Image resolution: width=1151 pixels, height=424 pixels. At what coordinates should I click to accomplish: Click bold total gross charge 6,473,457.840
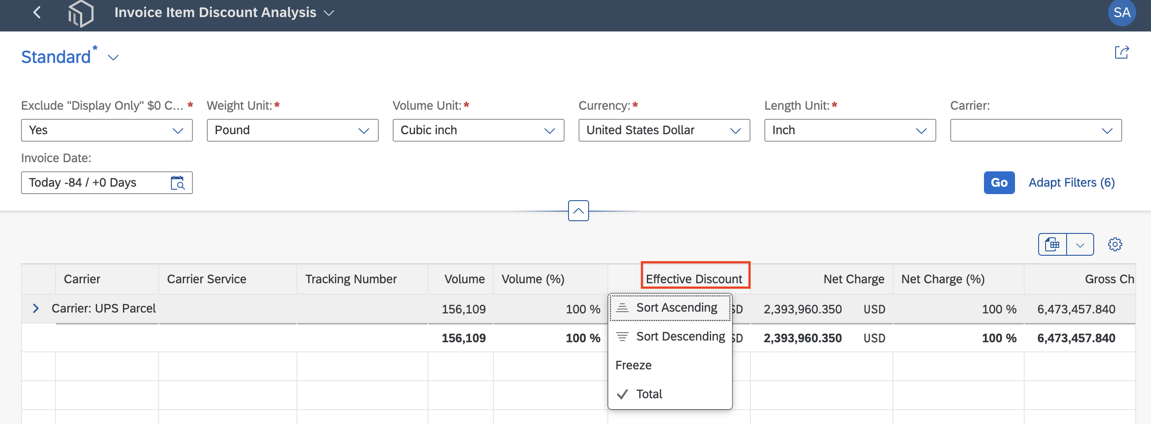coord(1076,338)
